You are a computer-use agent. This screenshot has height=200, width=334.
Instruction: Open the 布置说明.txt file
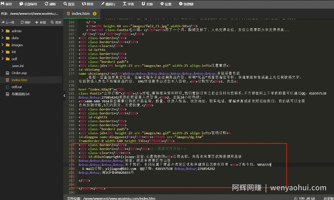[20, 94]
